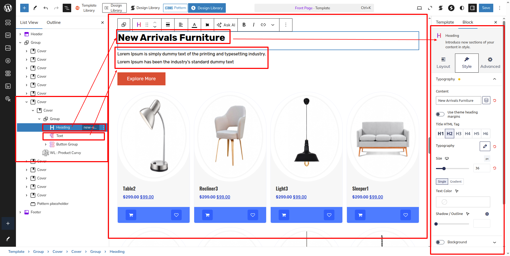Image resolution: width=510 pixels, height=256 pixels.
Task: Select H4 title HTML tag
Action: [468, 134]
